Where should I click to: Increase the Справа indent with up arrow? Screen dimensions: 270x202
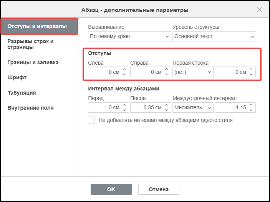167,69
